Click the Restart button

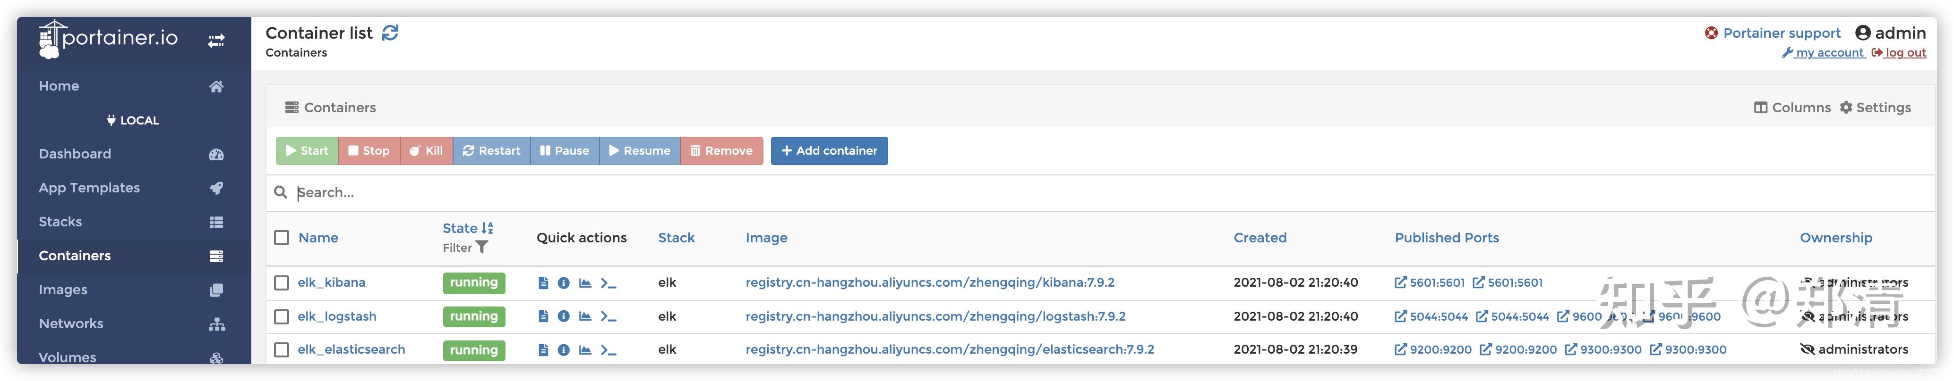[x=491, y=151]
